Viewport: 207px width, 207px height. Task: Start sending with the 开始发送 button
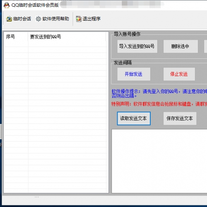pos(134,74)
